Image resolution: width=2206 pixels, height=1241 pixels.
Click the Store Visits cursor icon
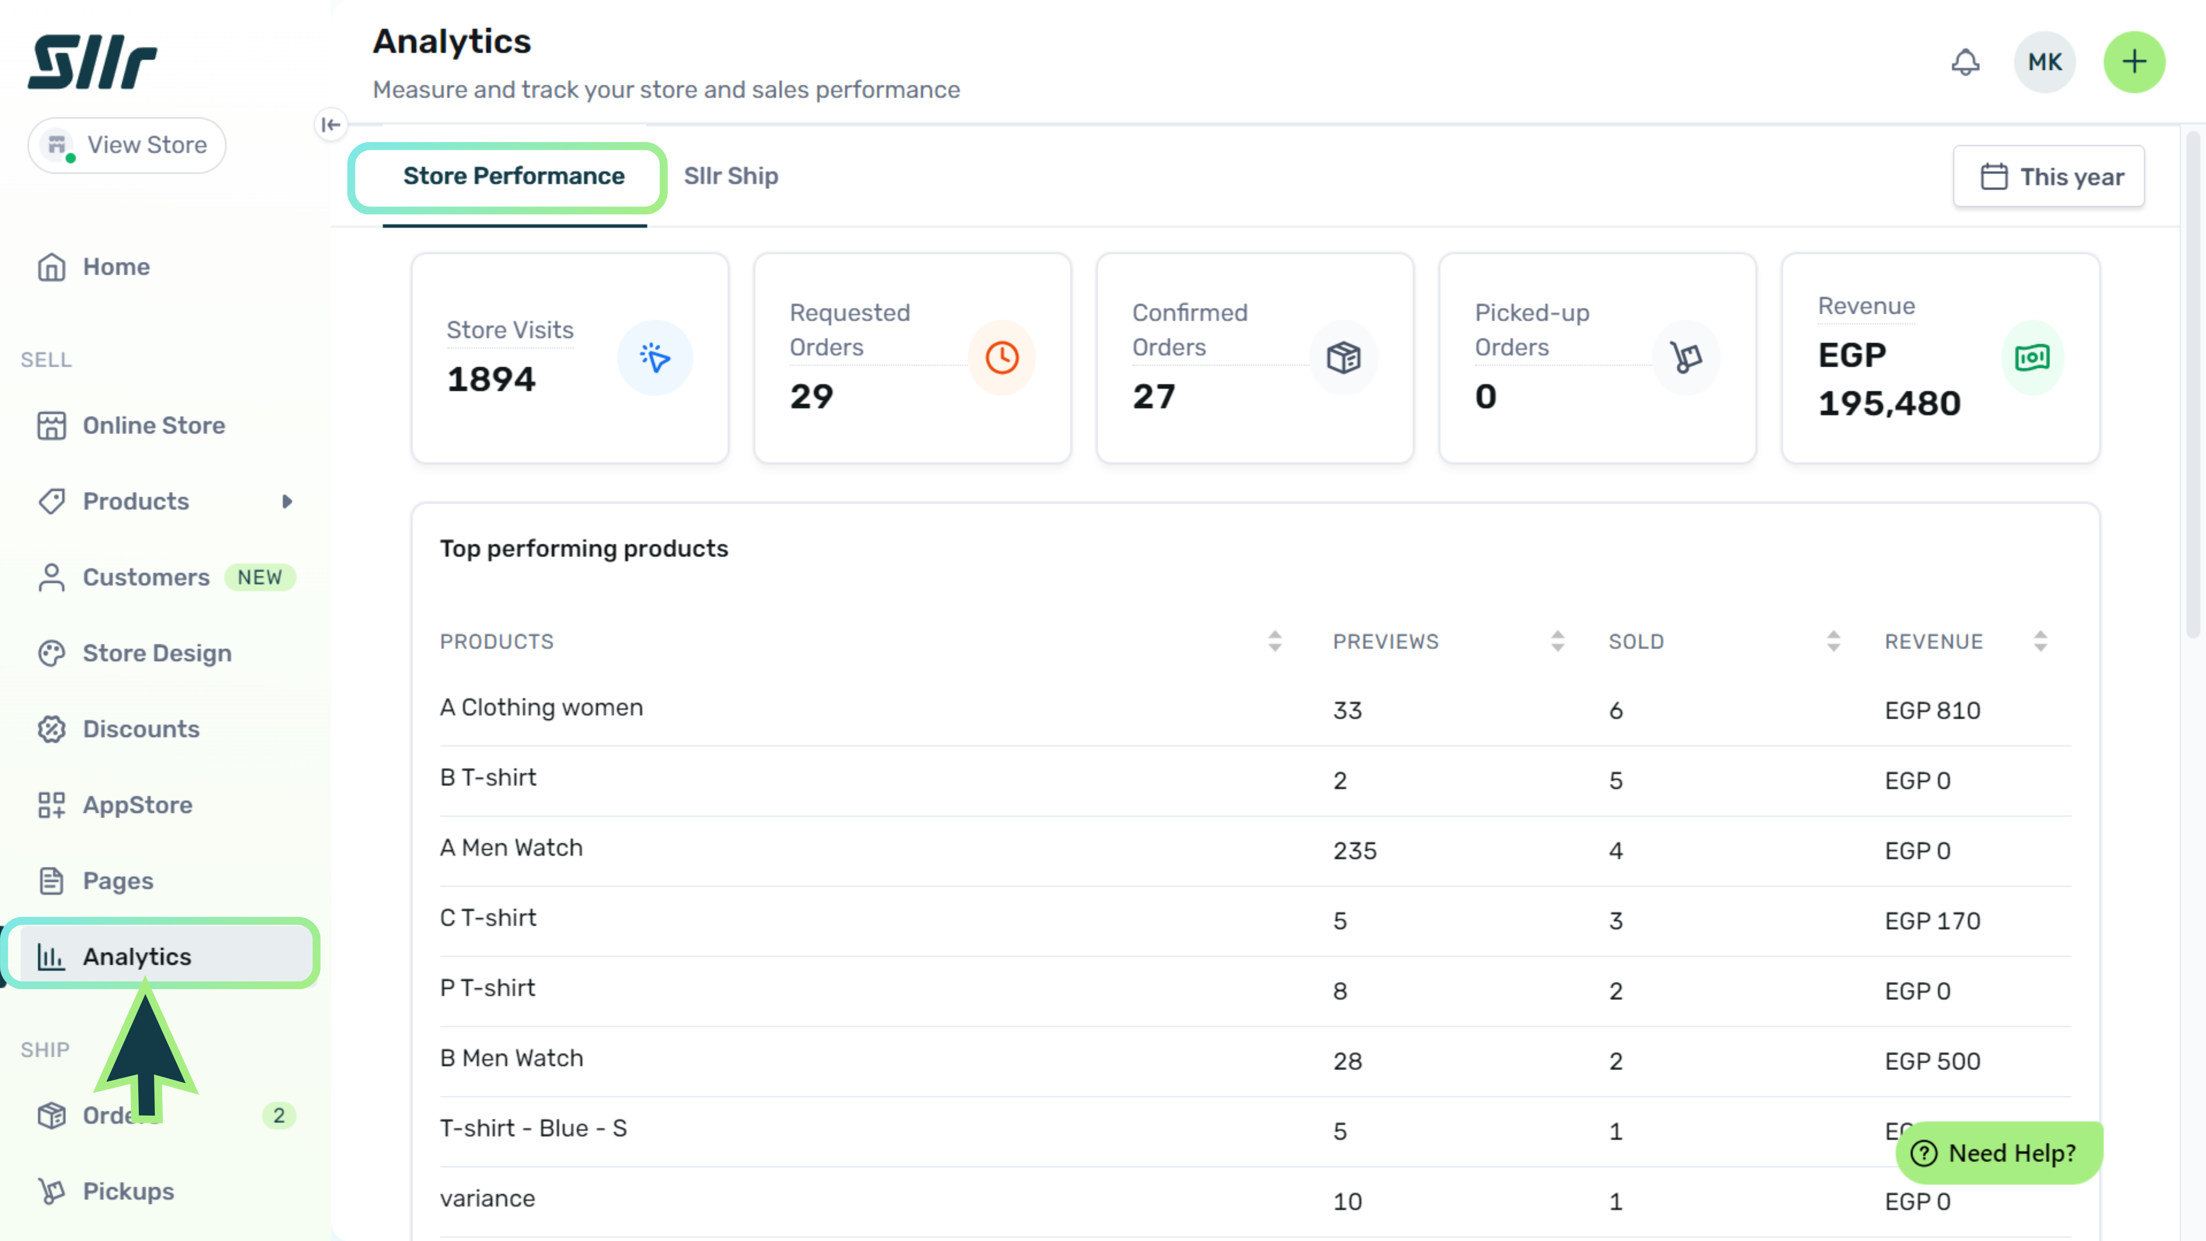[x=655, y=357]
